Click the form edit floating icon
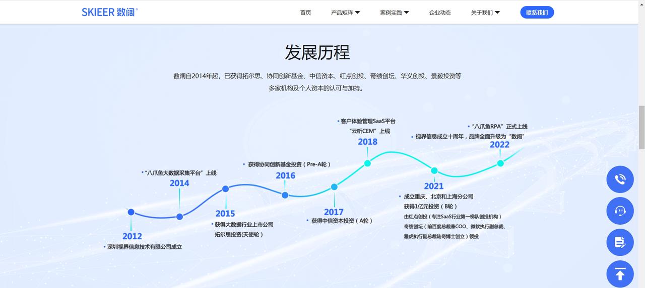 [x=620, y=242]
